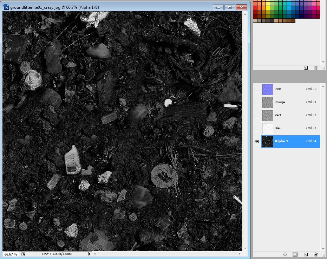Delete the current channel using the trash icon
This screenshot has height=259, width=327.
316,254
